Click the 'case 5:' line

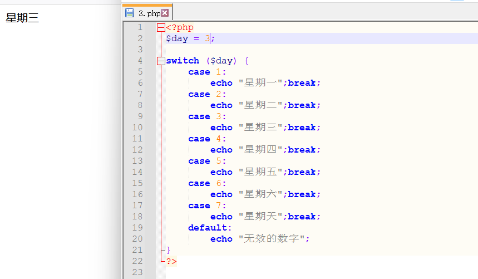pos(207,161)
